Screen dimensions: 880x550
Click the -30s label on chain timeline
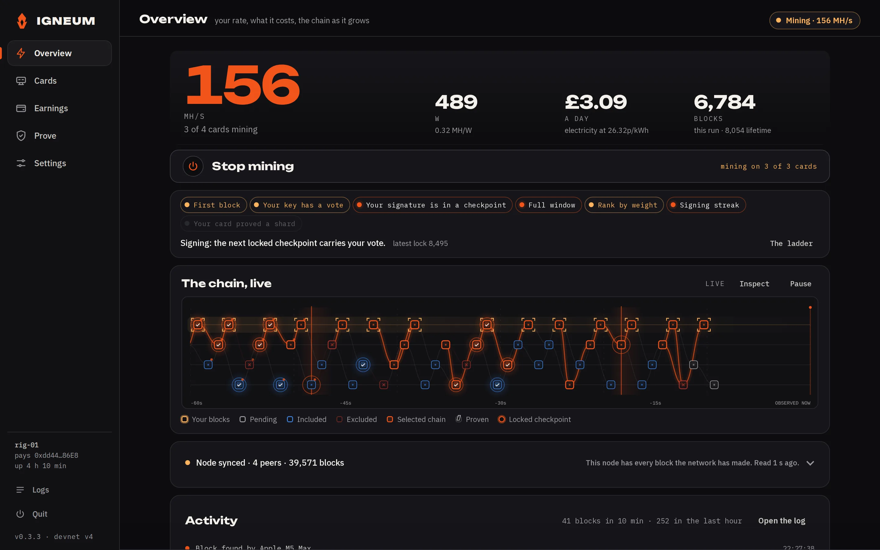click(501, 403)
